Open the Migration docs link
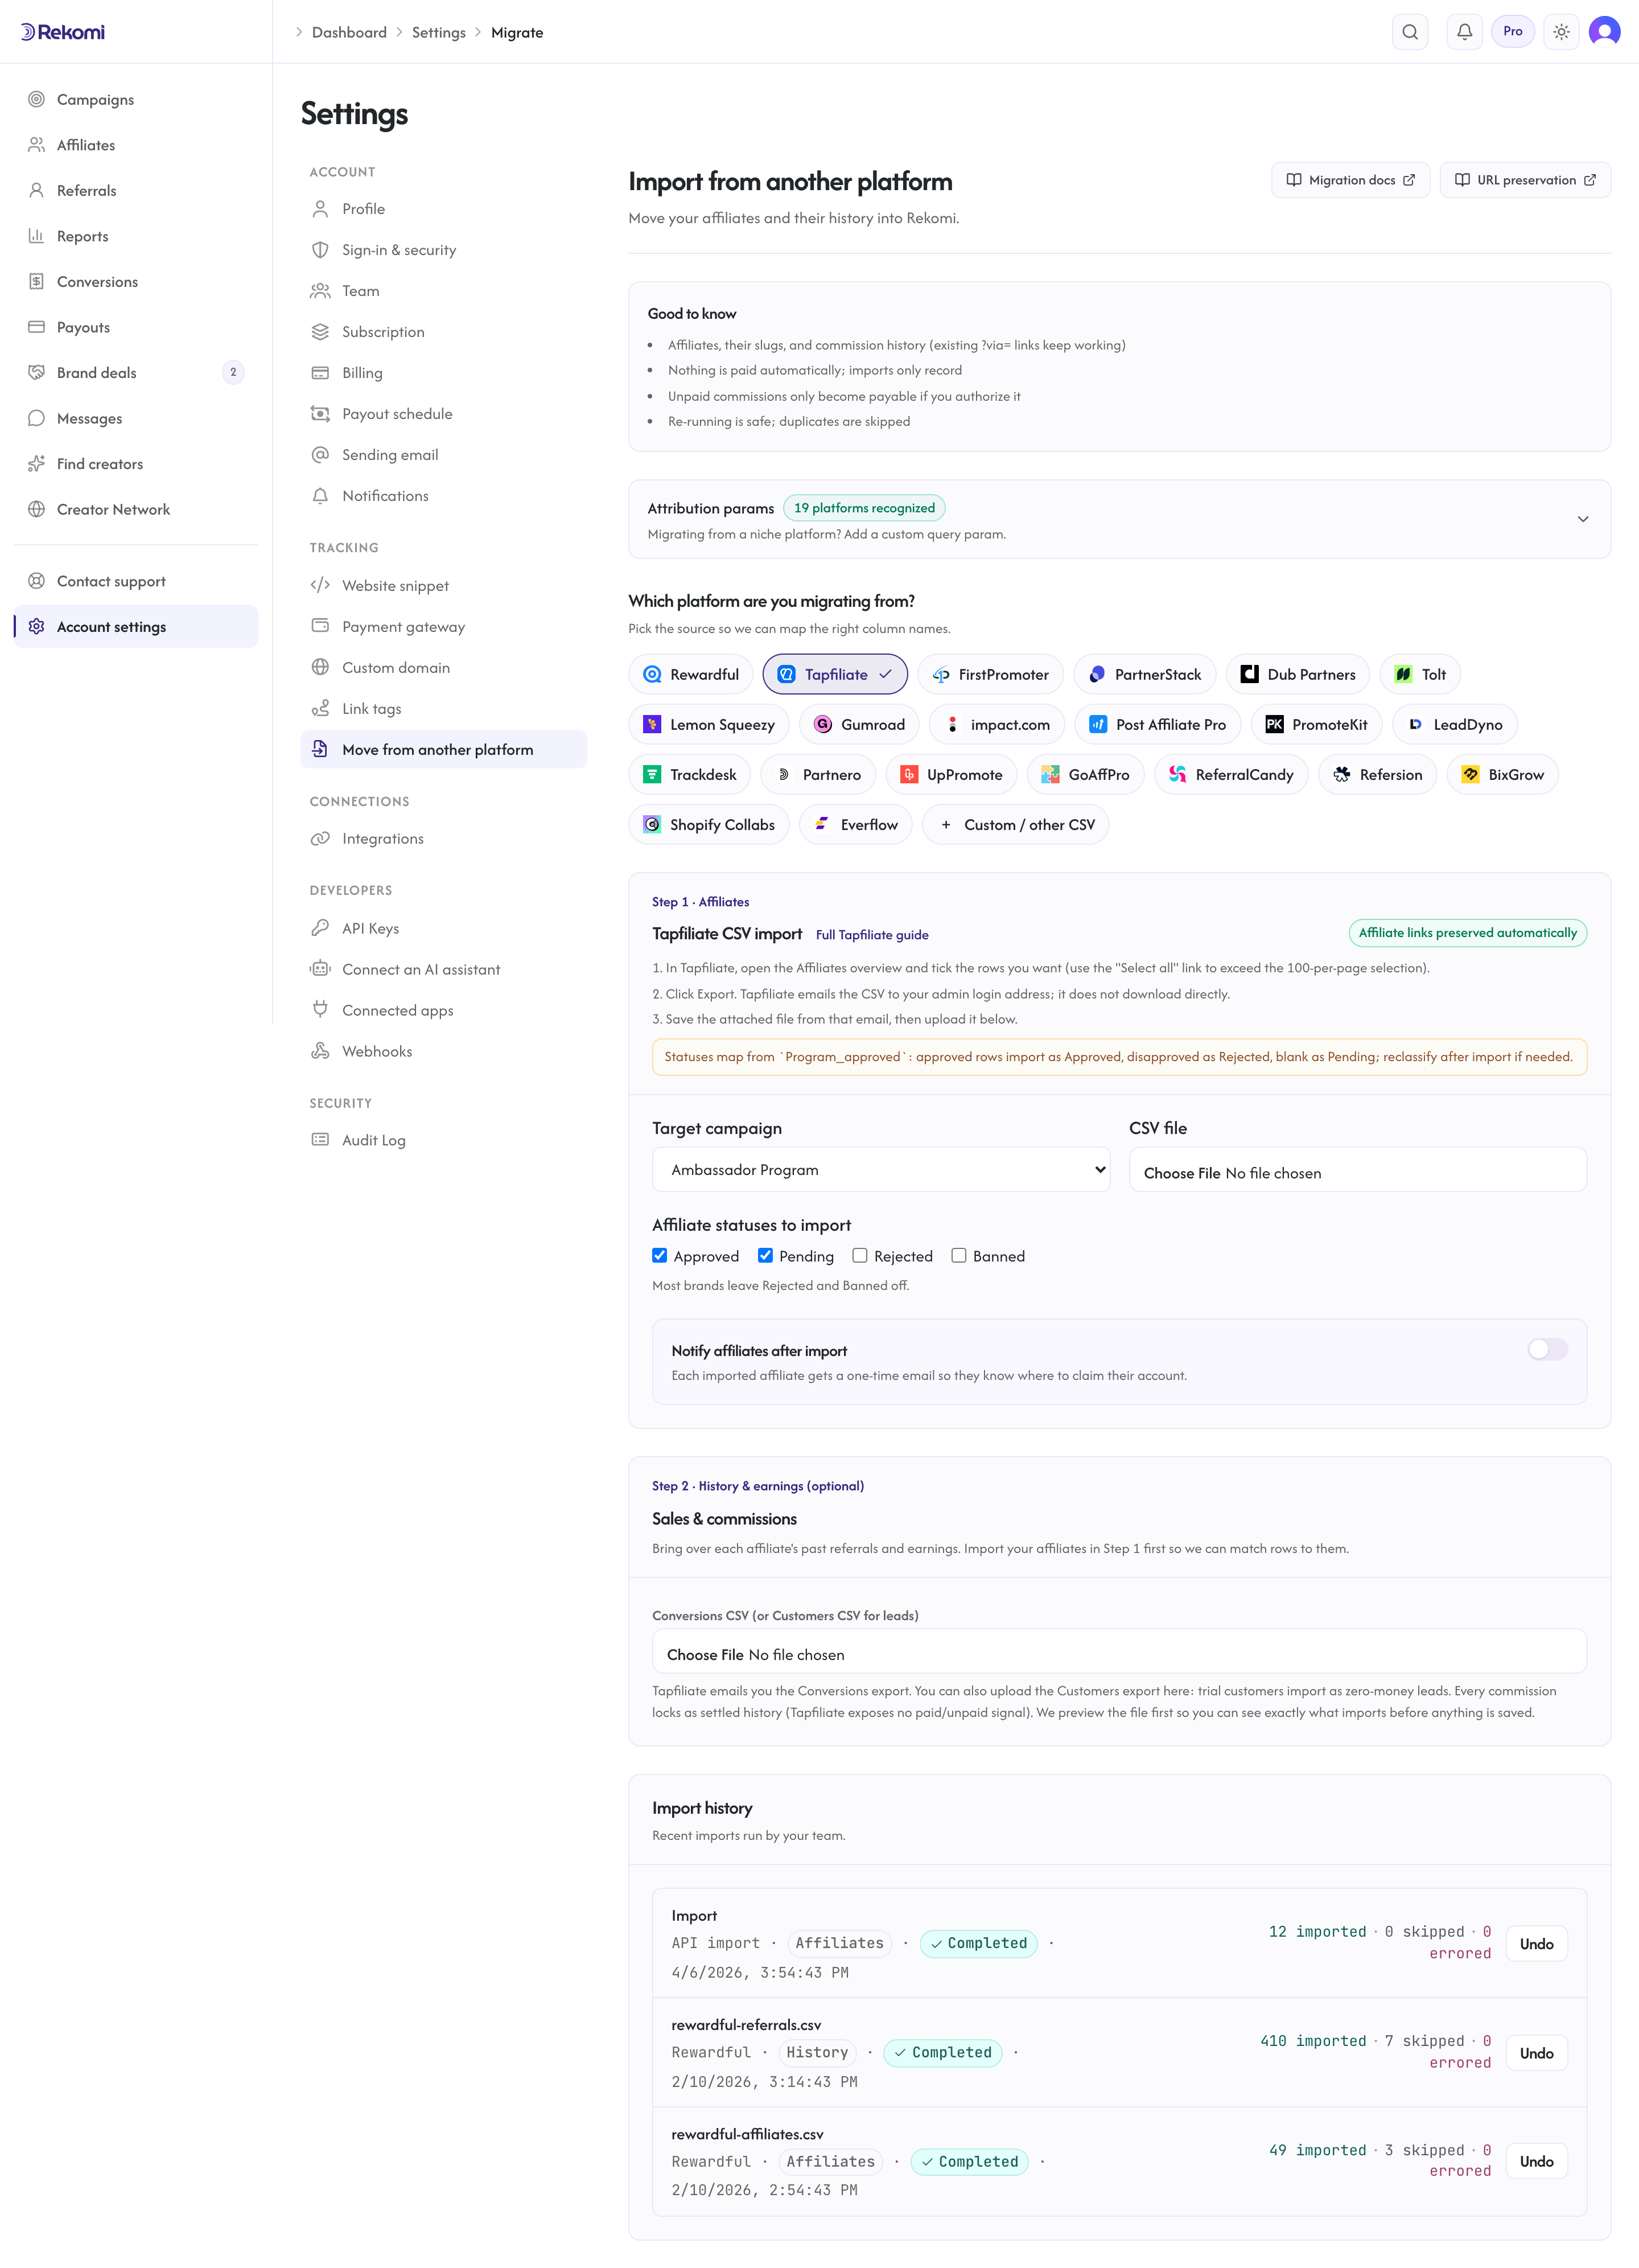1639x2268 pixels. [x=1350, y=180]
